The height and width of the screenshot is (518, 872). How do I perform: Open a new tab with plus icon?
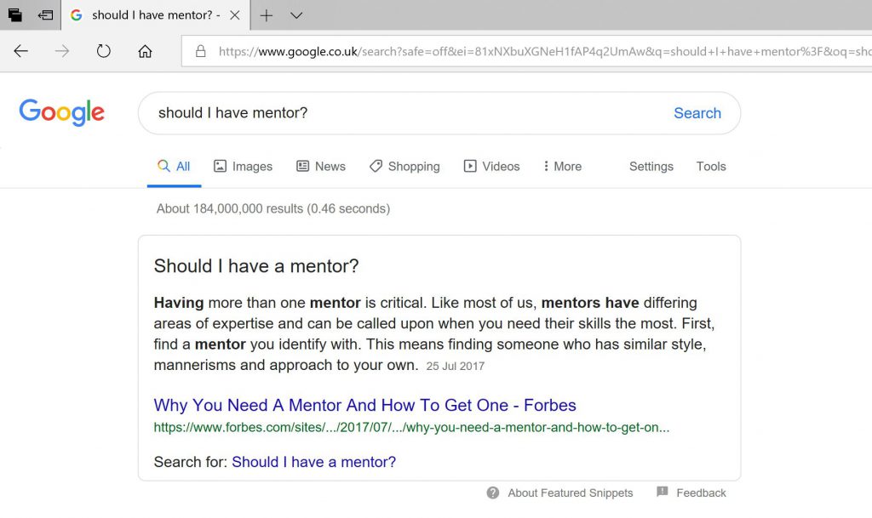tap(267, 15)
